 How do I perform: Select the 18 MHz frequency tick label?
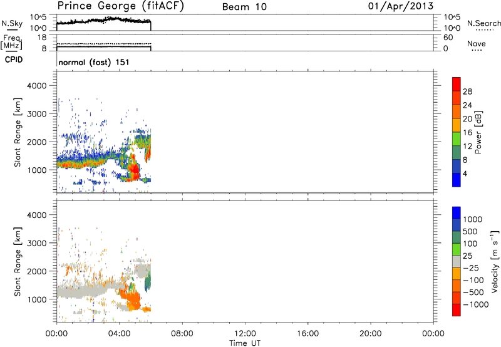pos(42,38)
